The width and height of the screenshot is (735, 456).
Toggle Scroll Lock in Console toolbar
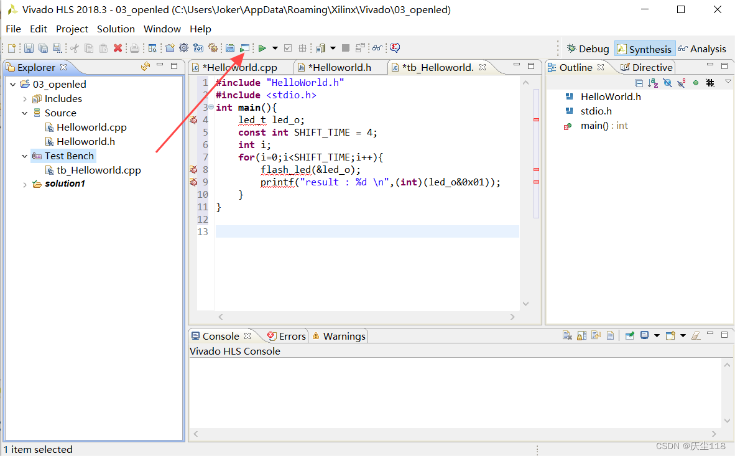click(581, 335)
